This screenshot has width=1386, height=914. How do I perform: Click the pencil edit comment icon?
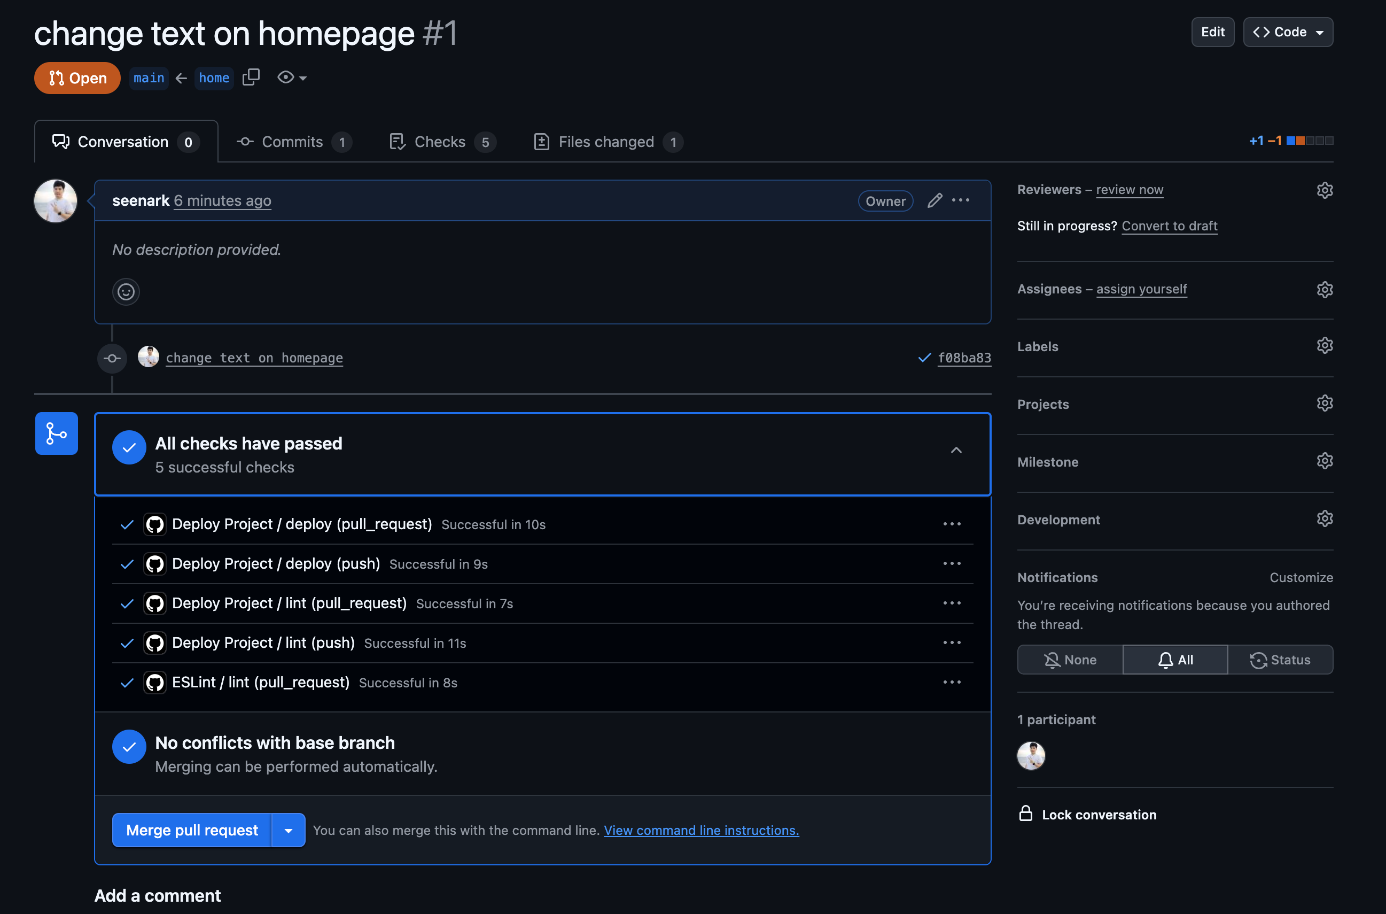tap(934, 200)
